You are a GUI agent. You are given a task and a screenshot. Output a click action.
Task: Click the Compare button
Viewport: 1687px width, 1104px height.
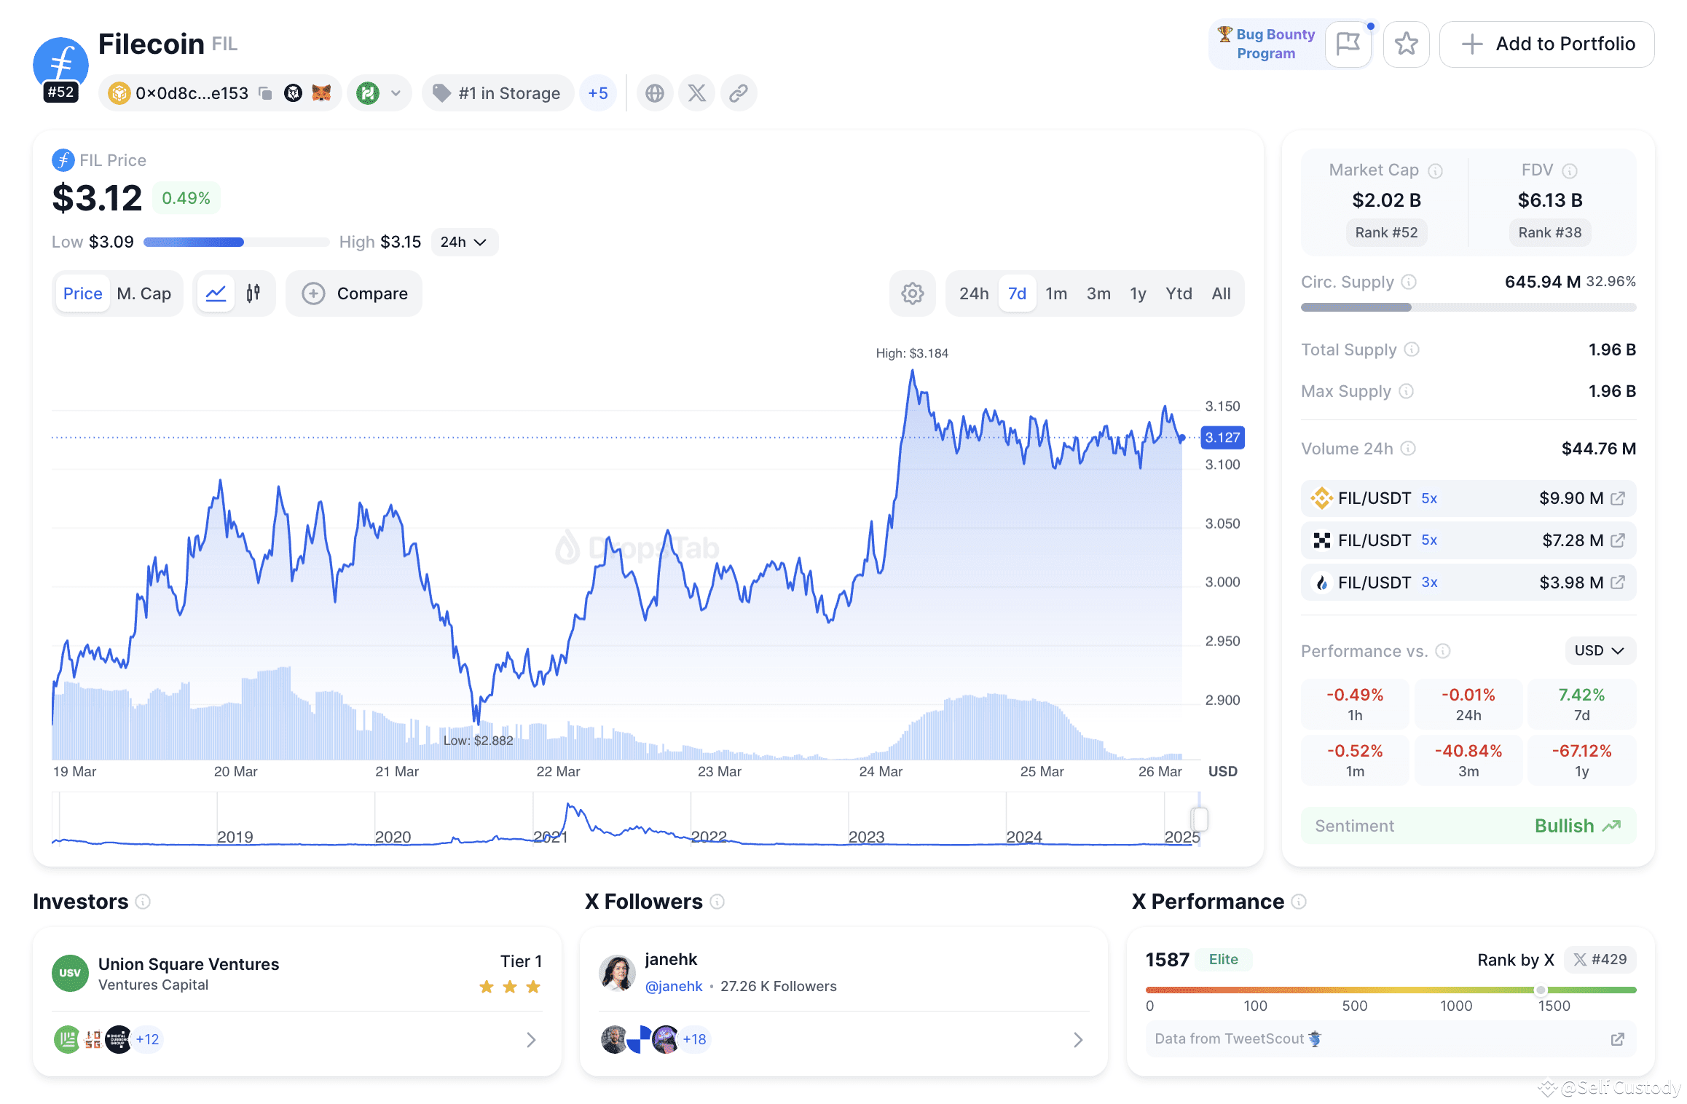(x=354, y=293)
